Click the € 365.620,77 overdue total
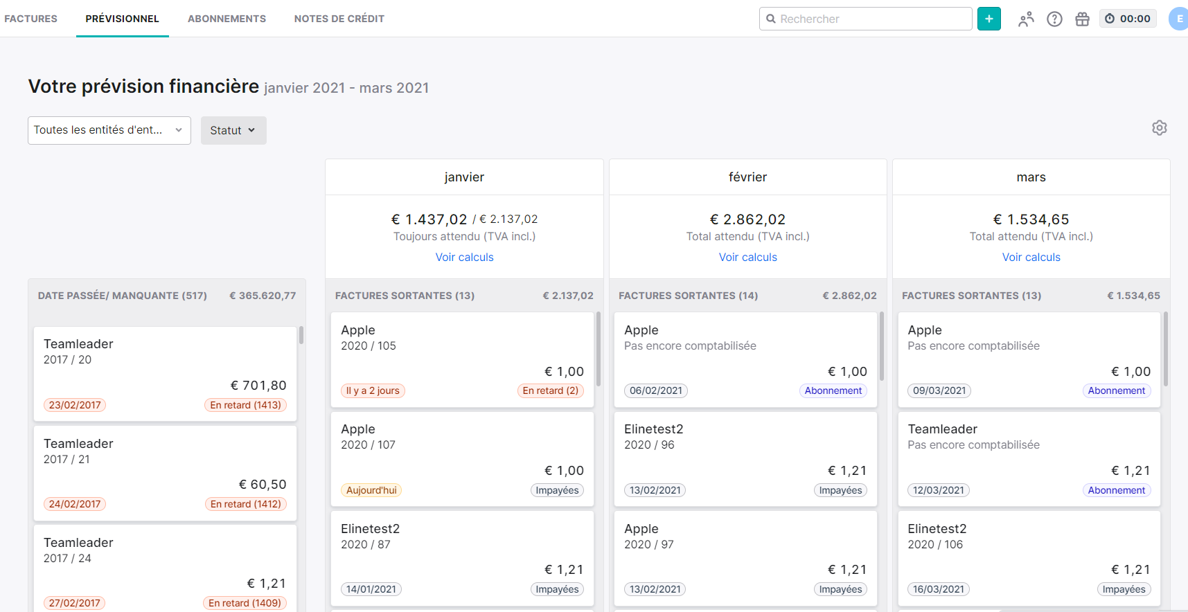This screenshot has height=612, width=1188. click(263, 296)
